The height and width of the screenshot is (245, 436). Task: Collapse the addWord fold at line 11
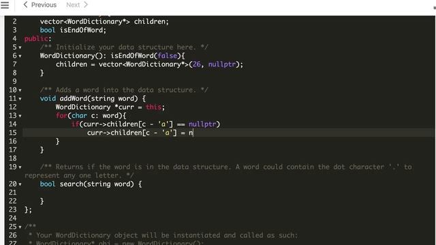click(20, 99)
